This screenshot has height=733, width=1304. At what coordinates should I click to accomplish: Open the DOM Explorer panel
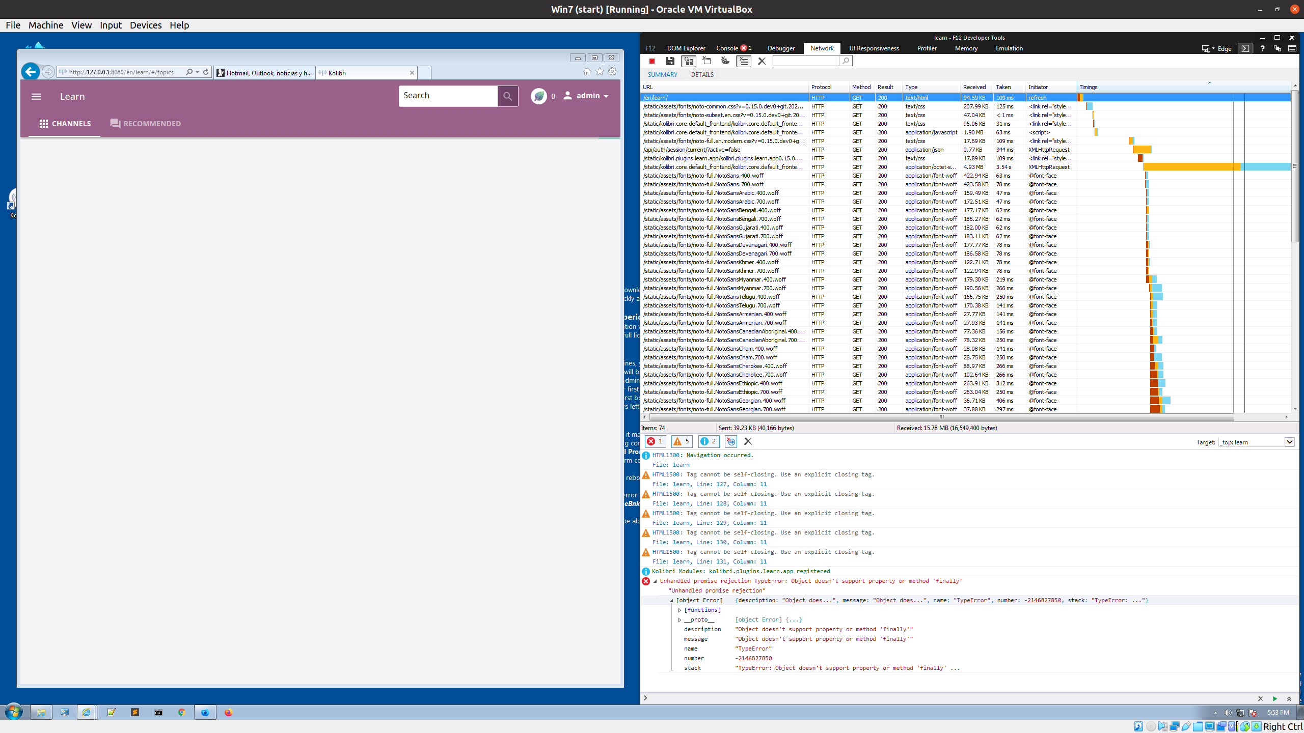pos(686,48)
